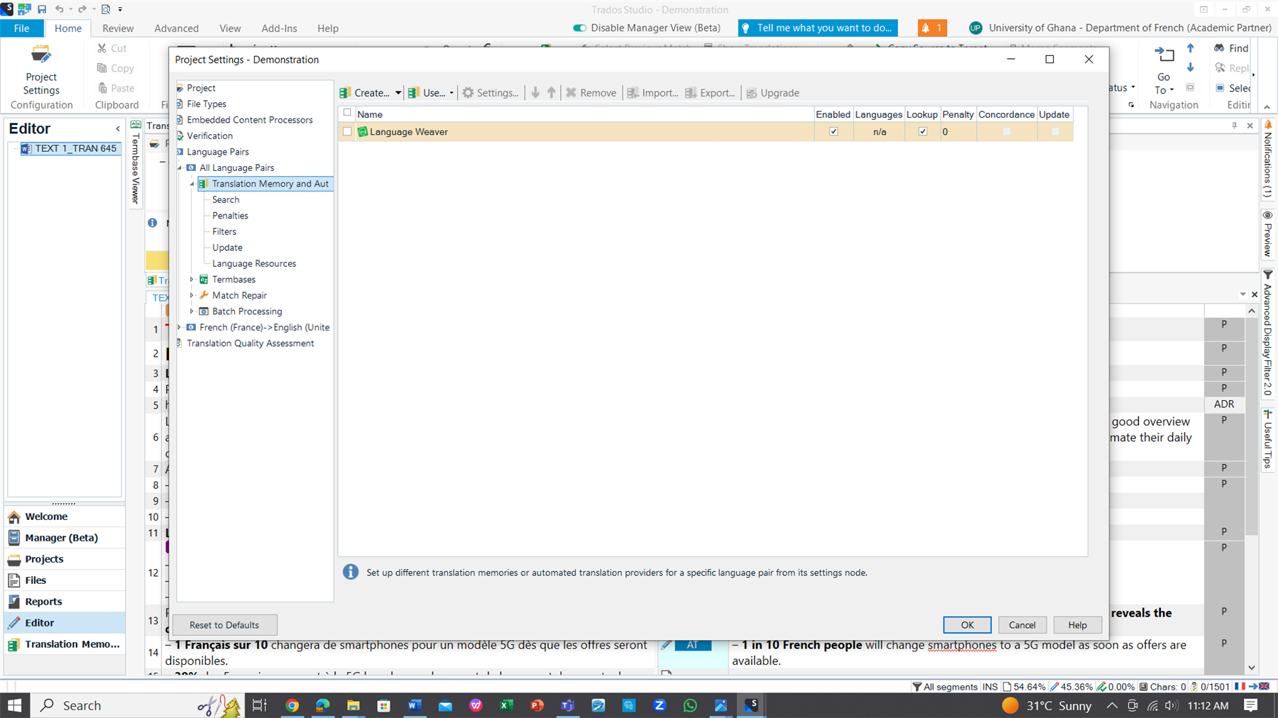Open the notifications bell with count 1
Image resolution: width=1278 pixels, height=718 pixels.
coord(932,28)
